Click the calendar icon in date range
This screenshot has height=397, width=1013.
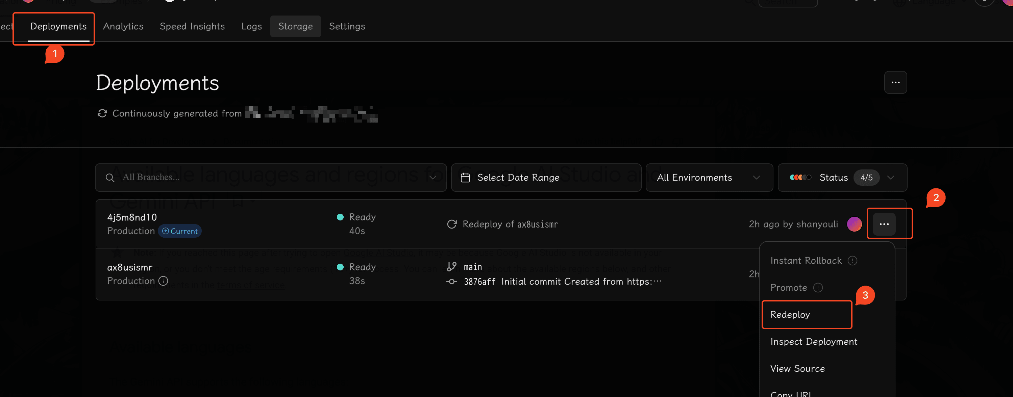pos(465,178)
